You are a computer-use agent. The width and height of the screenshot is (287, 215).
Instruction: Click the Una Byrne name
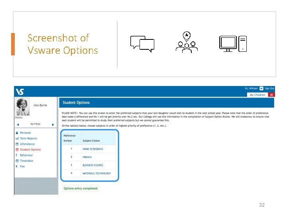point(40,105)
